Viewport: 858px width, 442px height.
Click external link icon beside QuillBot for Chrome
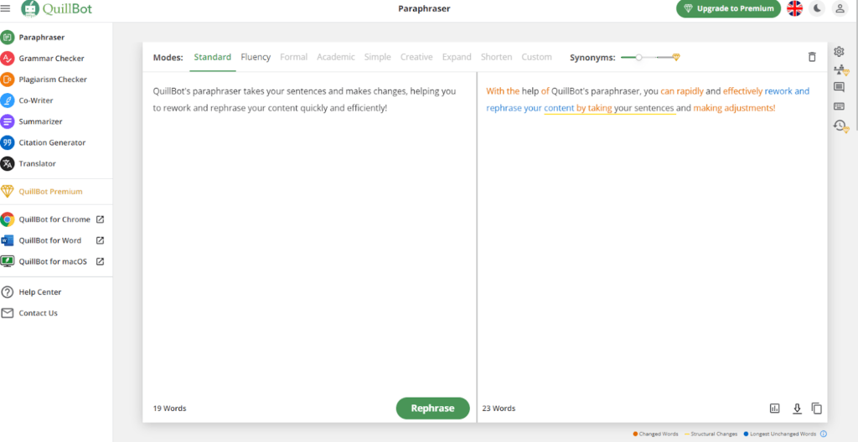click(x=101, y=219)
